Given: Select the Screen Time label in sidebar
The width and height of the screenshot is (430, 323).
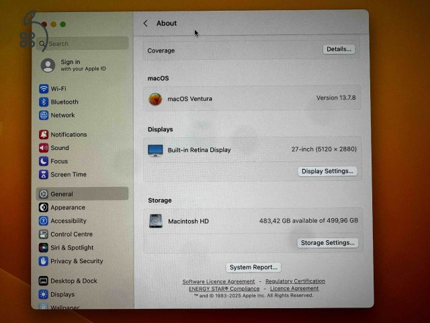Looking at the screenshot, I should point(69,174).
